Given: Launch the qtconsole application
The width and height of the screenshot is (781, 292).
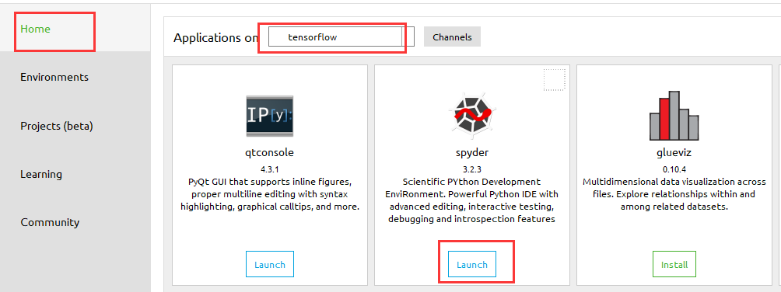Looking at the screenshot, I should 270,264.
